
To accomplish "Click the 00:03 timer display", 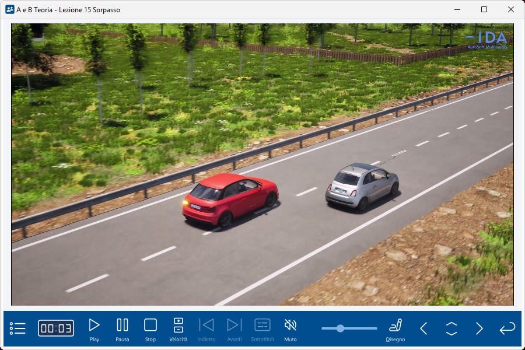I will pos(56,328).
